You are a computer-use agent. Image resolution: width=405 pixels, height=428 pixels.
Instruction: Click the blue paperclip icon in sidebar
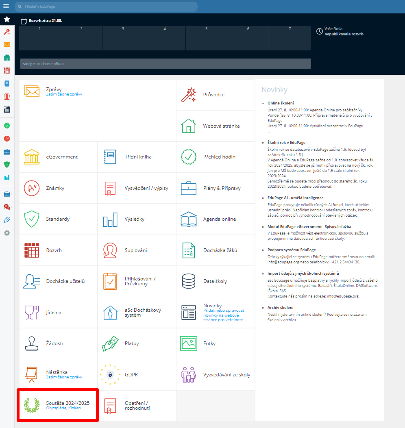pyautogui.click(x=7, y=220)
